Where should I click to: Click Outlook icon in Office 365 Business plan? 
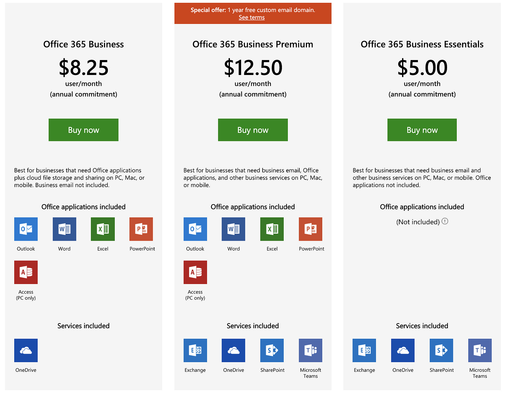(26, 229)
